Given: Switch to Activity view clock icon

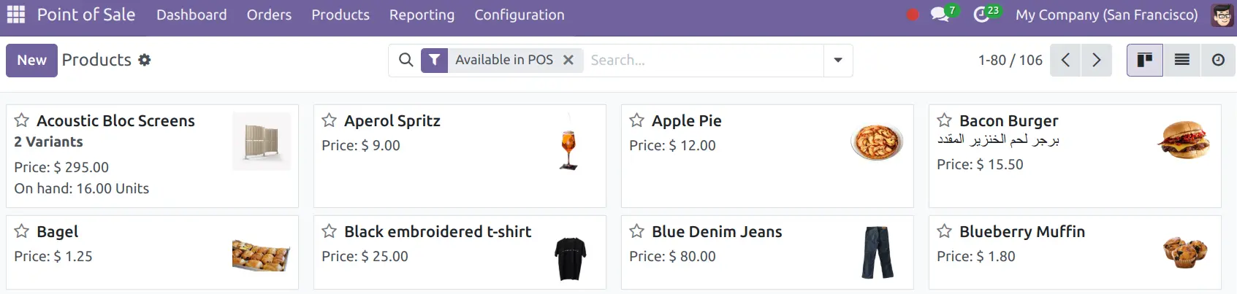Looking at the screenshot, I should 1218,60.
